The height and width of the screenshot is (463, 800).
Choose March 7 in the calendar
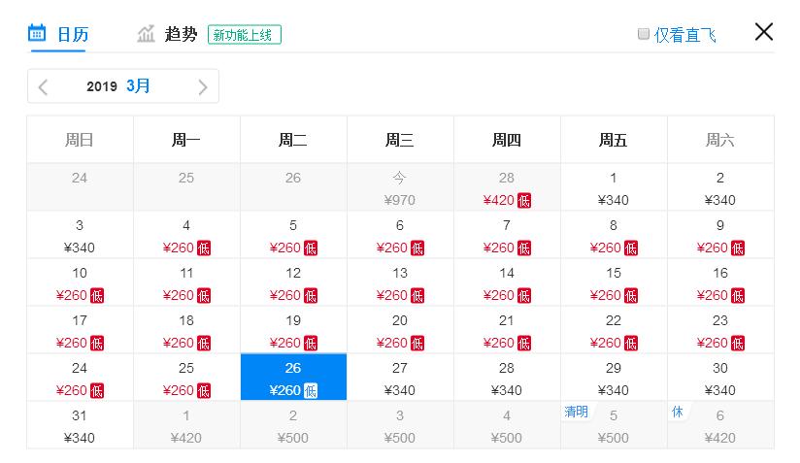pyautogui.click(x=507, y=235)
